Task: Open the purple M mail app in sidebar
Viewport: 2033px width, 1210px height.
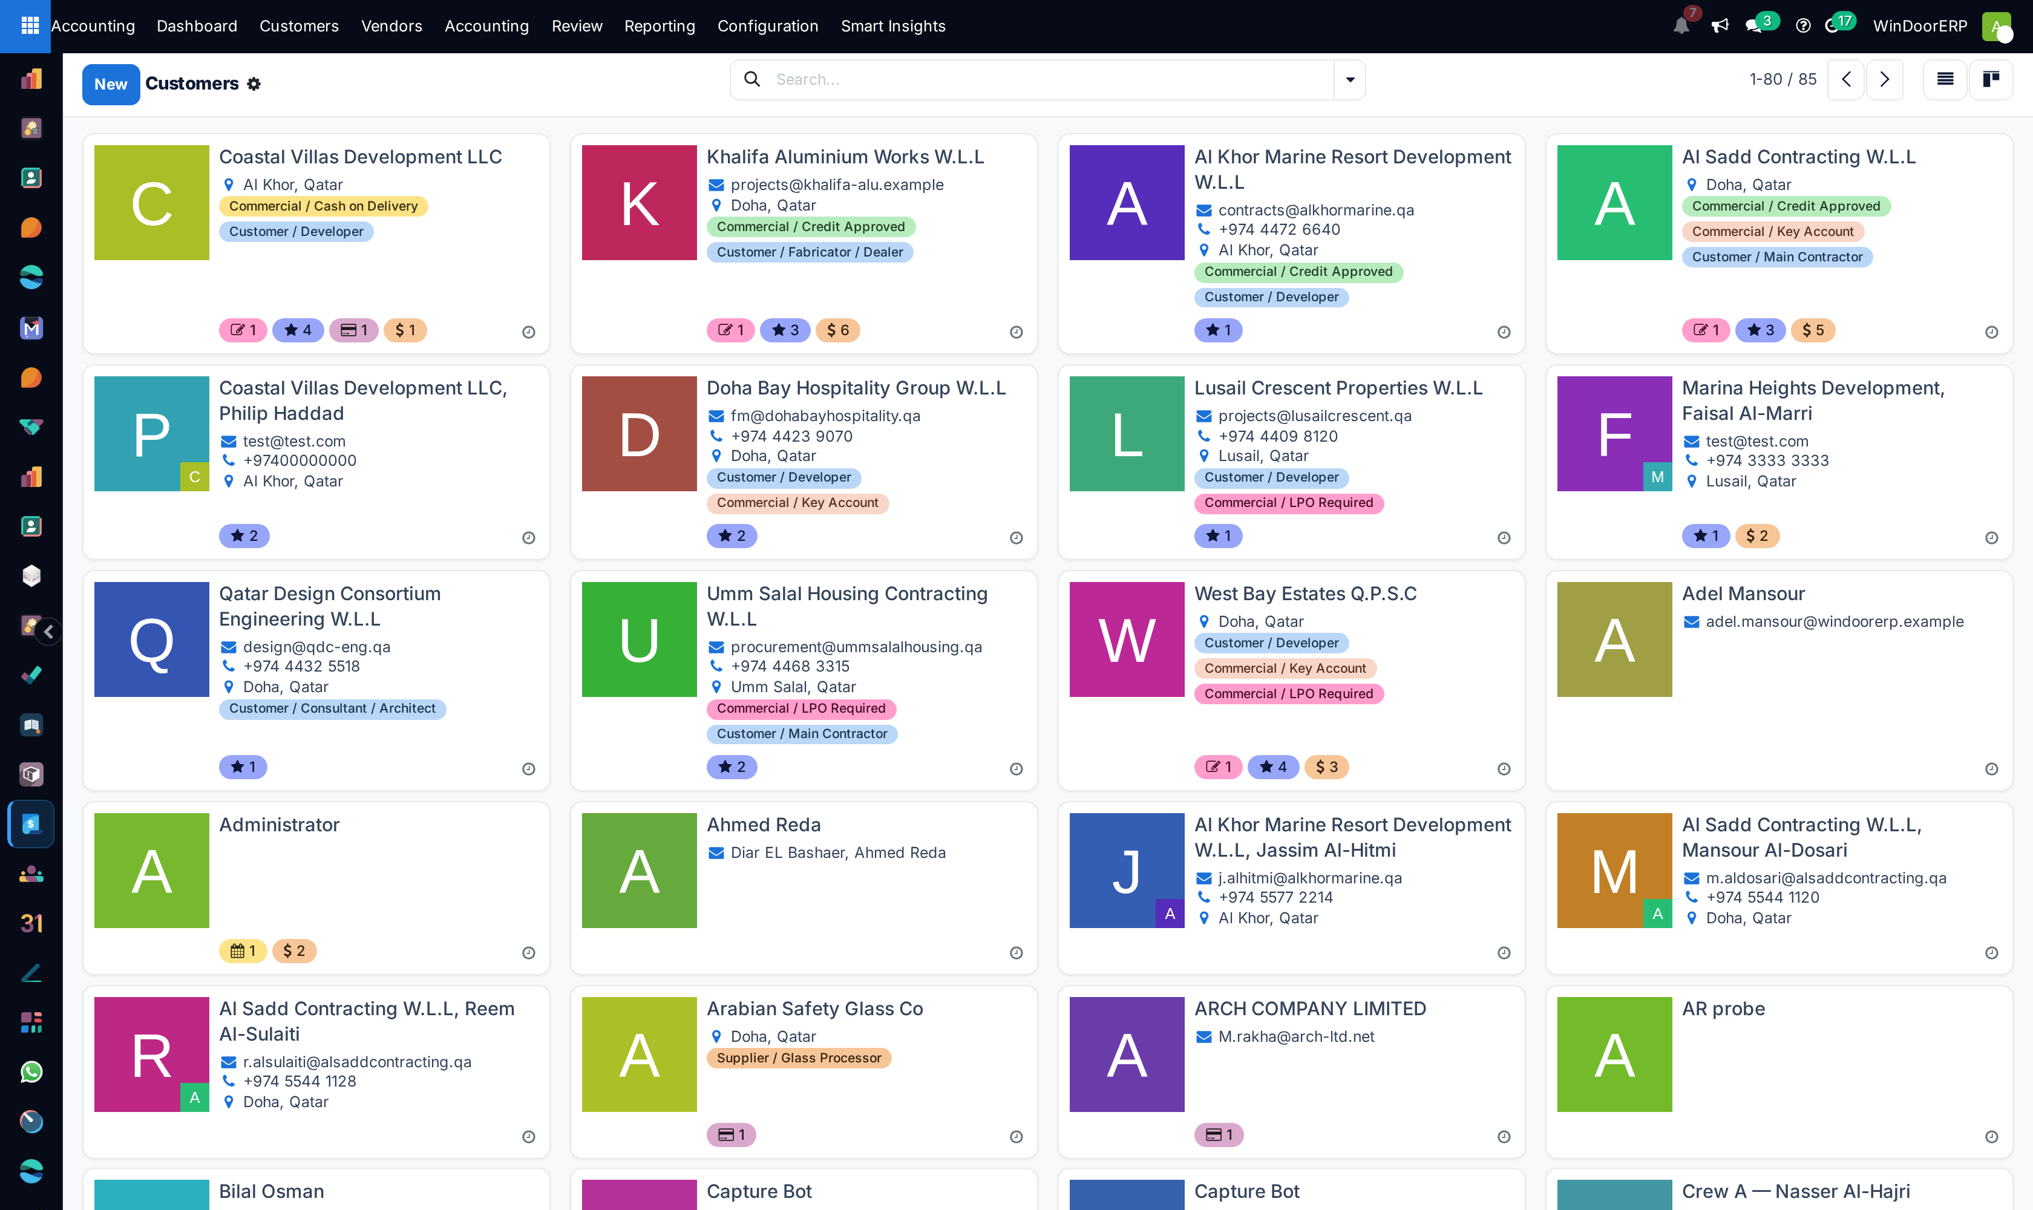Action: 31,327
